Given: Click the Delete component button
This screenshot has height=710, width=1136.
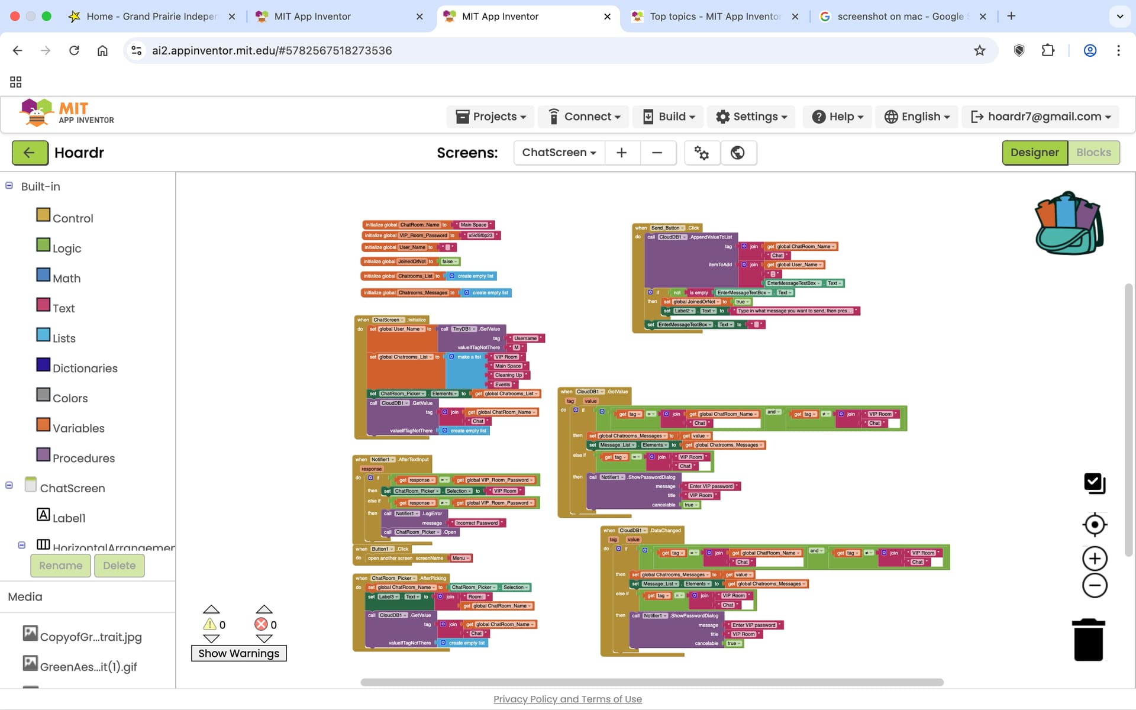Looking at the screenshot, I should [x=120, y=566].
